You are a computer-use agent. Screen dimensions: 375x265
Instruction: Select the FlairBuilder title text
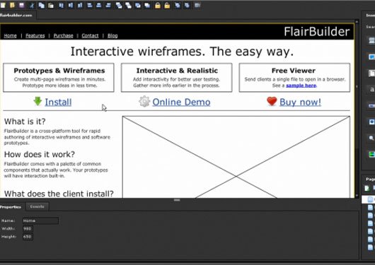tap(317, 32)
